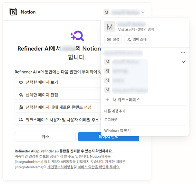Click the checkmark beside current workspace
Image resolution: width=196 pixels, height=184 pixels.
tap(184, 62)
